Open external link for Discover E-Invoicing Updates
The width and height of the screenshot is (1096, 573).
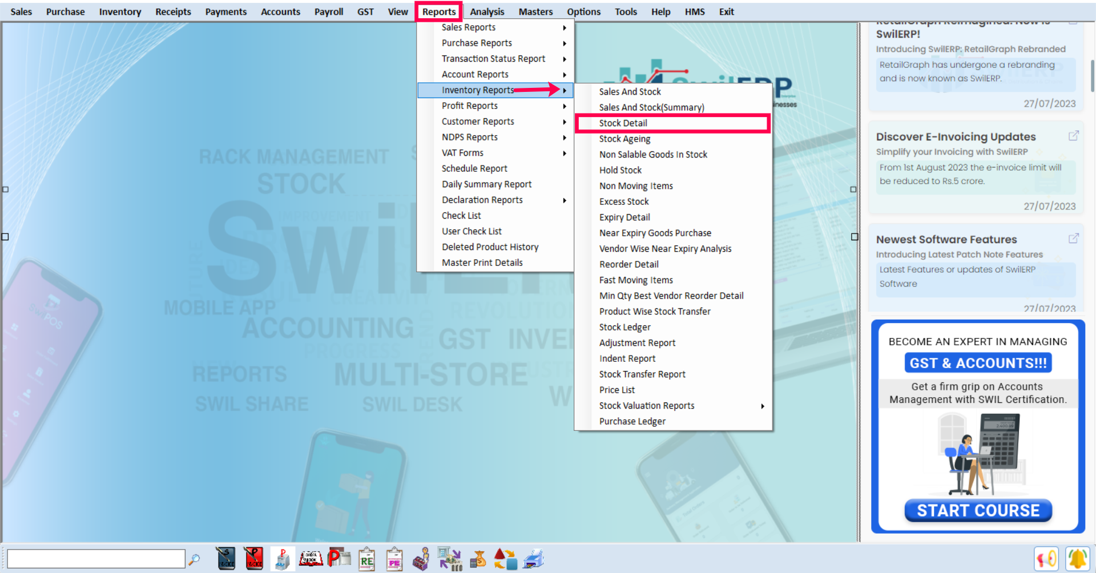pos(1073,136)
